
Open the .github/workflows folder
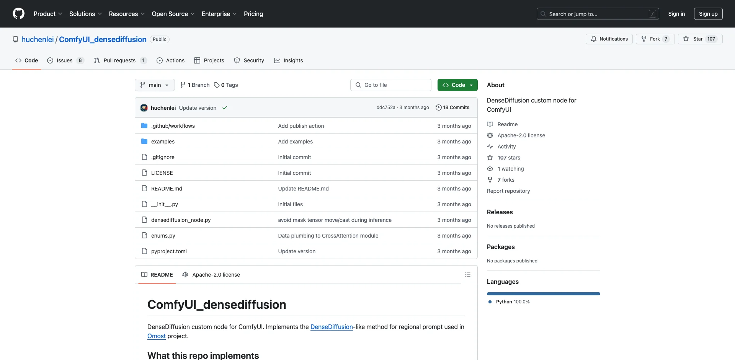click(x=173, y=126)
